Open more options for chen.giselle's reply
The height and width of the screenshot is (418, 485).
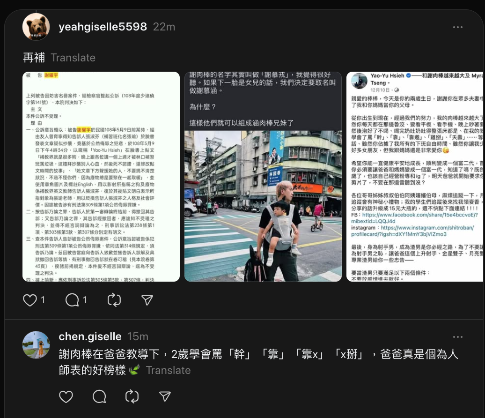click(x=458, y=337)
